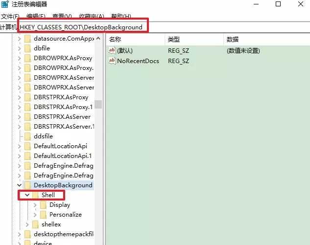
Task: Select the dbfile key label
Action: (42, 48)
